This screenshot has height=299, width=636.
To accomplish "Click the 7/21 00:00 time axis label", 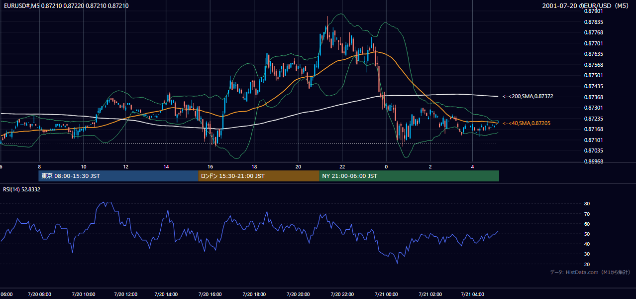I will coord(386,294).
